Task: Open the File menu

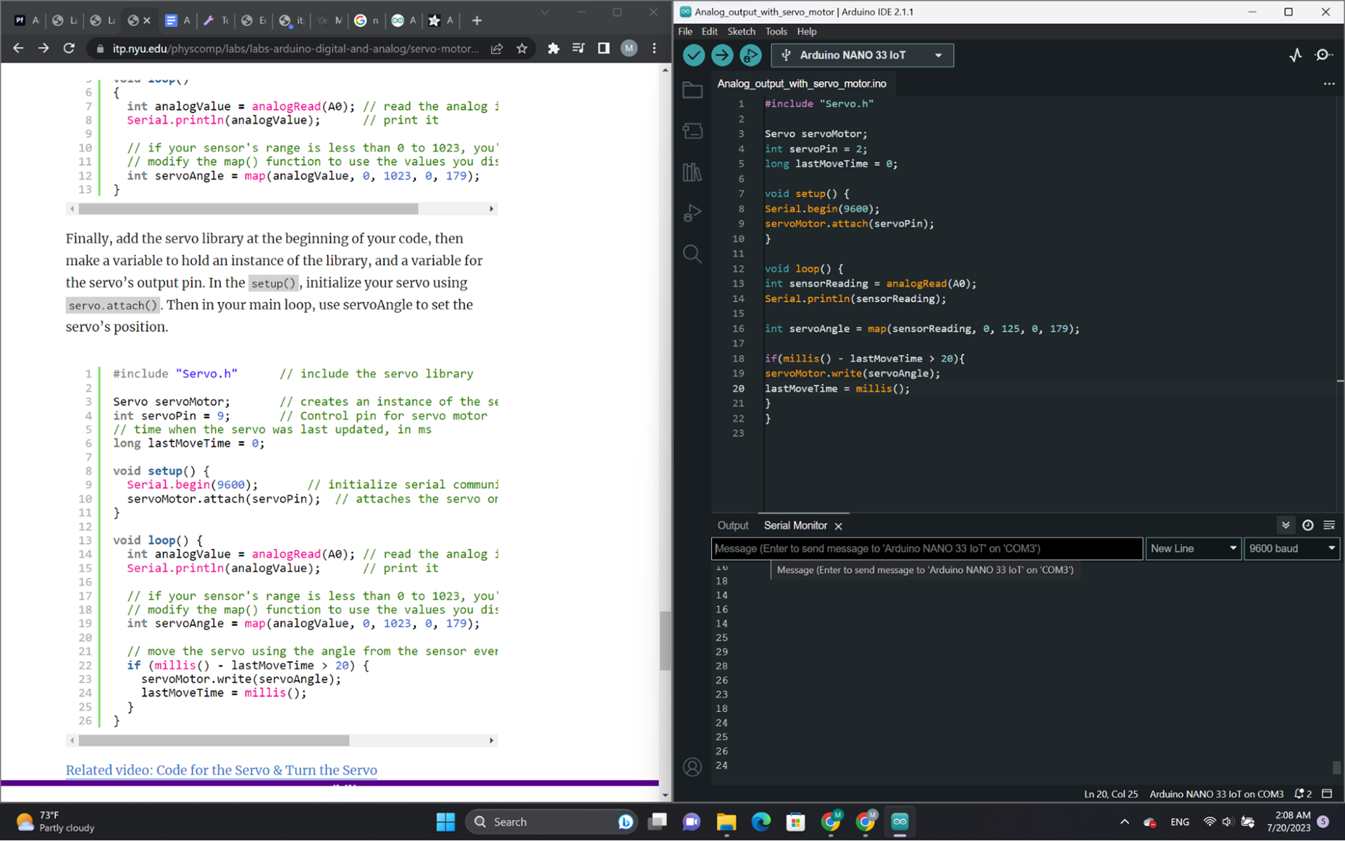Action: (x=685, y=32)
